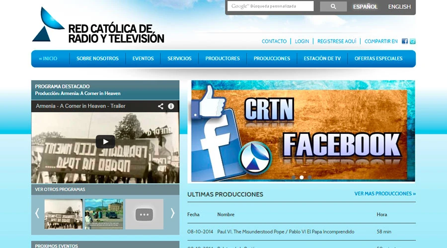
Task: Play the Armenia trailer video
Action: point(105,141)
